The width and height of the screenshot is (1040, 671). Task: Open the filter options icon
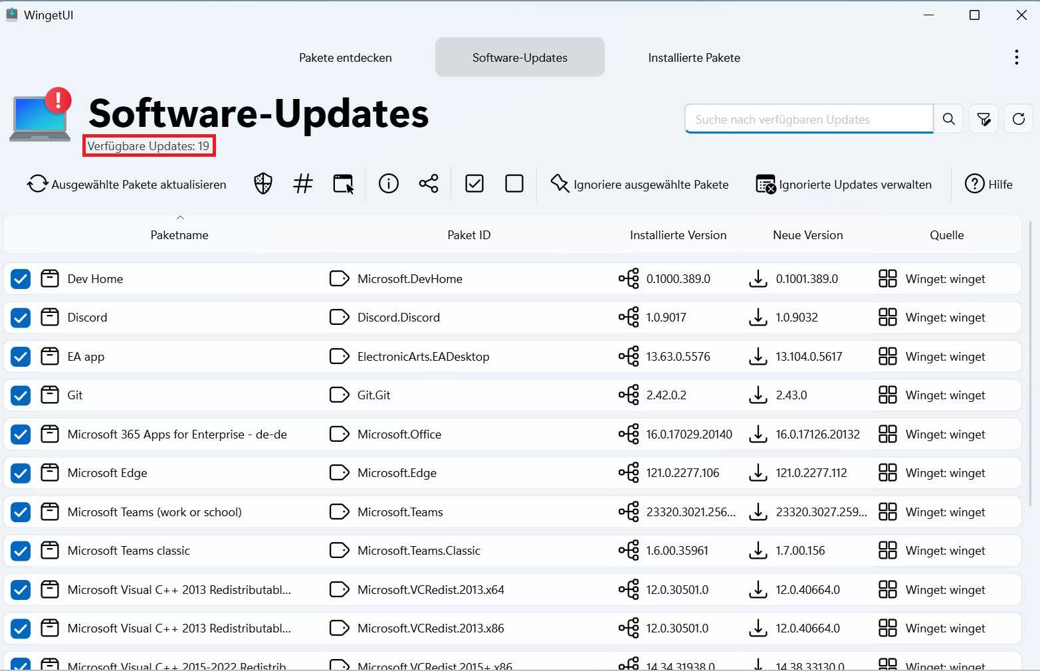click(984, 119)
